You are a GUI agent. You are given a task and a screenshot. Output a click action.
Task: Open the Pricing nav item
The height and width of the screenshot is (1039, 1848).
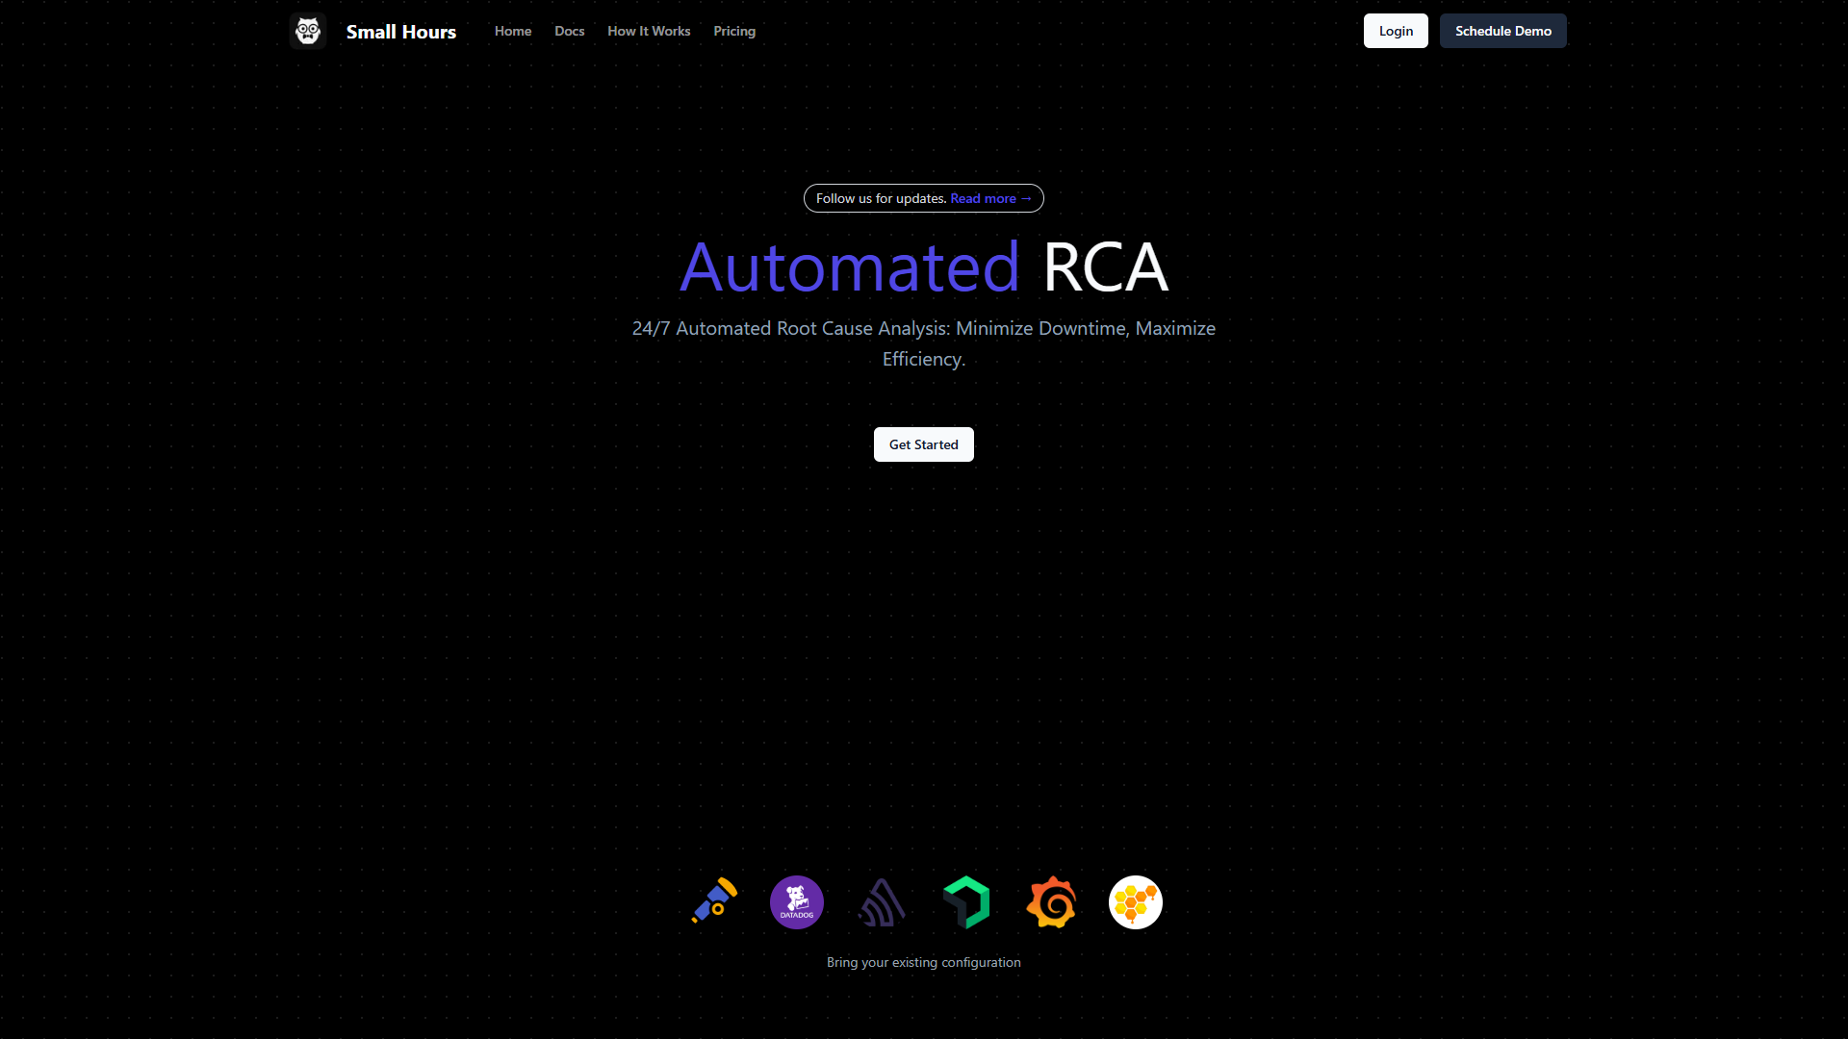click(734, 31)
